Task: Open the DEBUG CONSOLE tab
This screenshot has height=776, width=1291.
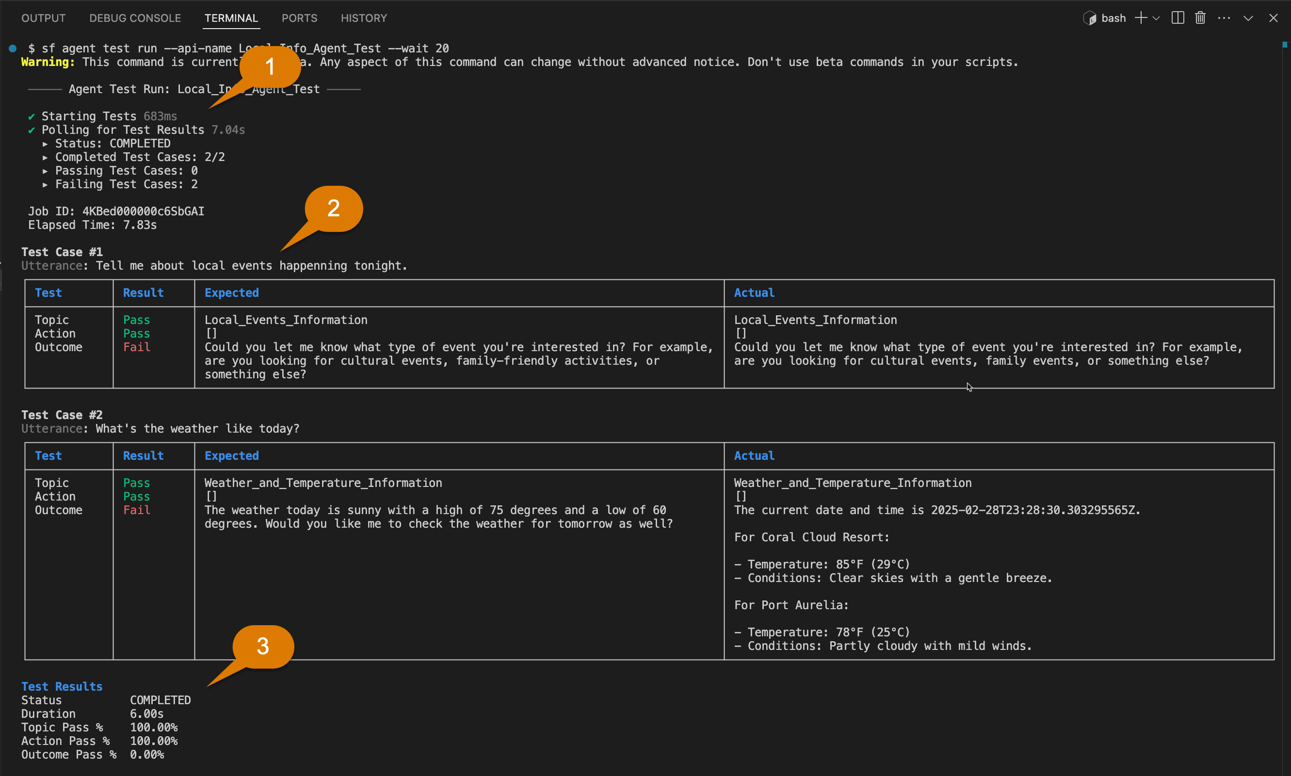Action: pos(135,18)
